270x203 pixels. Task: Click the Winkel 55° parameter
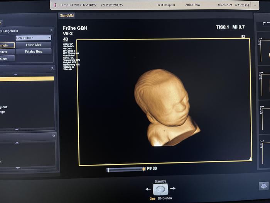67,44
